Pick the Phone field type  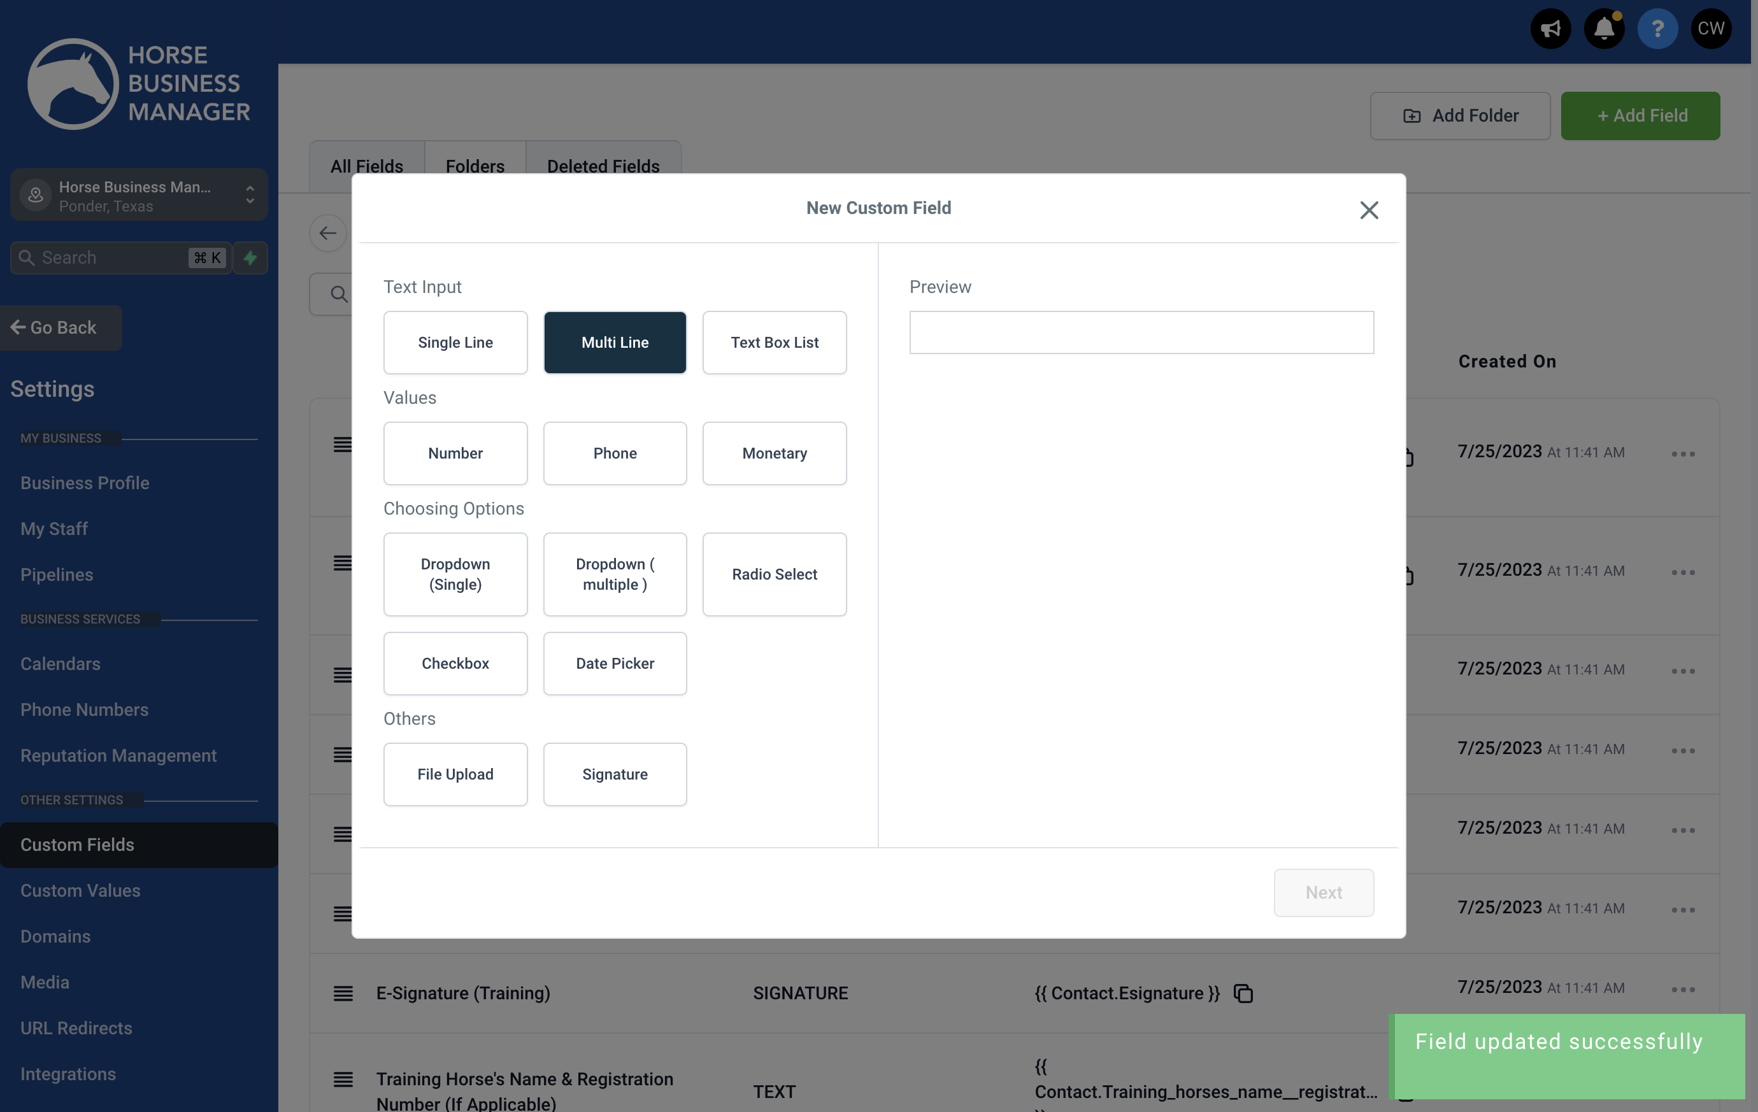(615, 453)
